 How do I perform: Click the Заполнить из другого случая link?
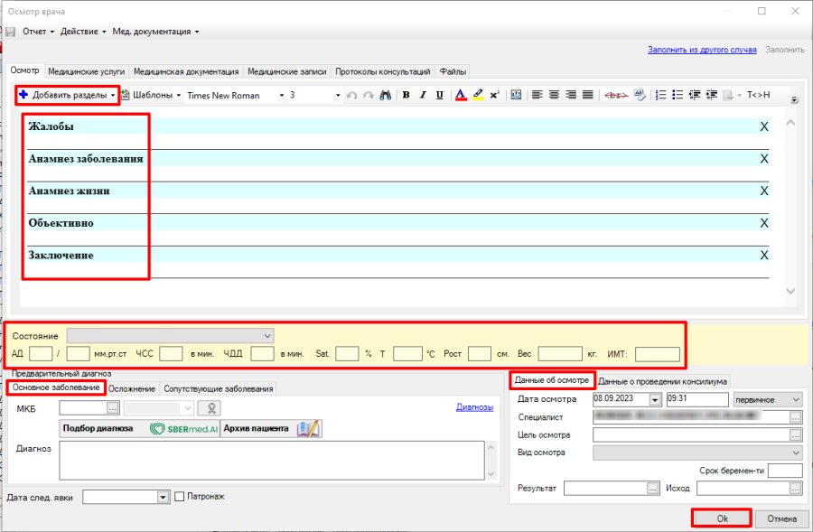(x=702, y=50)
